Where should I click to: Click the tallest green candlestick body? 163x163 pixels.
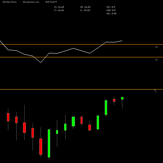coord(49,143)
